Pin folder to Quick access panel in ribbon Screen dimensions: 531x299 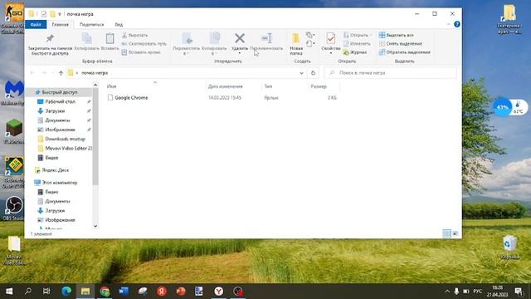[50, 44]
